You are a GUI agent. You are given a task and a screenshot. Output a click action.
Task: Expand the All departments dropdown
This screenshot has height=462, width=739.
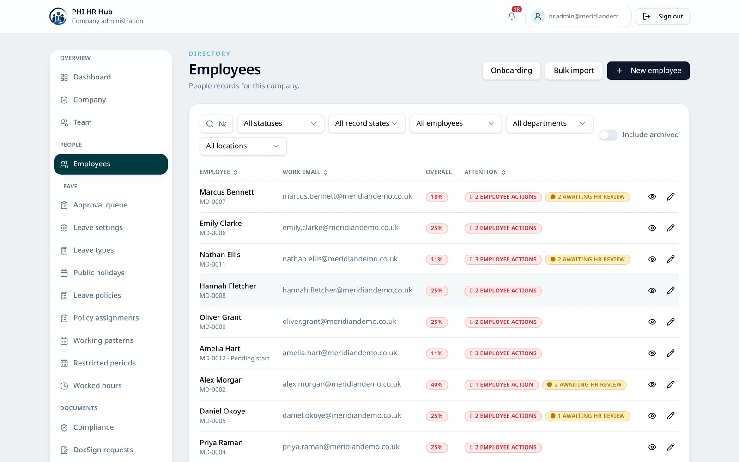pos(550,124)
